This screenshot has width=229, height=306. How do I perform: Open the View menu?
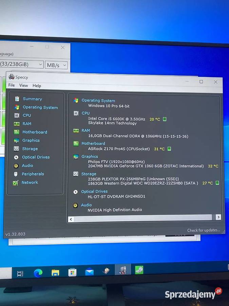coord(23,85)
